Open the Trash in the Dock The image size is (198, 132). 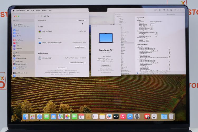tap(171, 116)
